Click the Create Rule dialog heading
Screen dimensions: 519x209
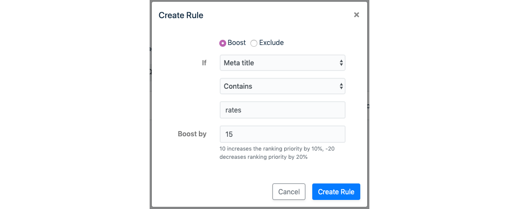pos(181,15)
